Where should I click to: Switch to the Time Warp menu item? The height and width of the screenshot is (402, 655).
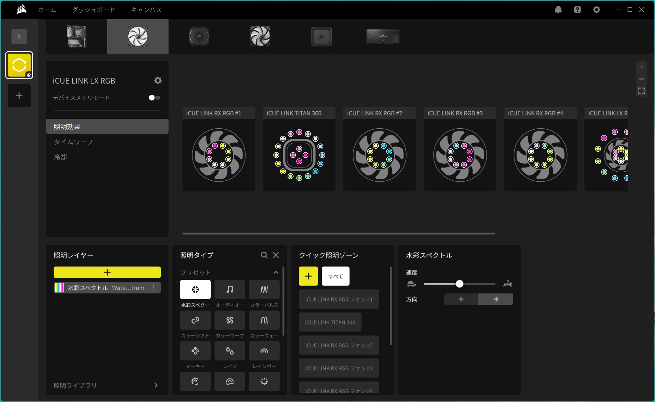[73, 142]
